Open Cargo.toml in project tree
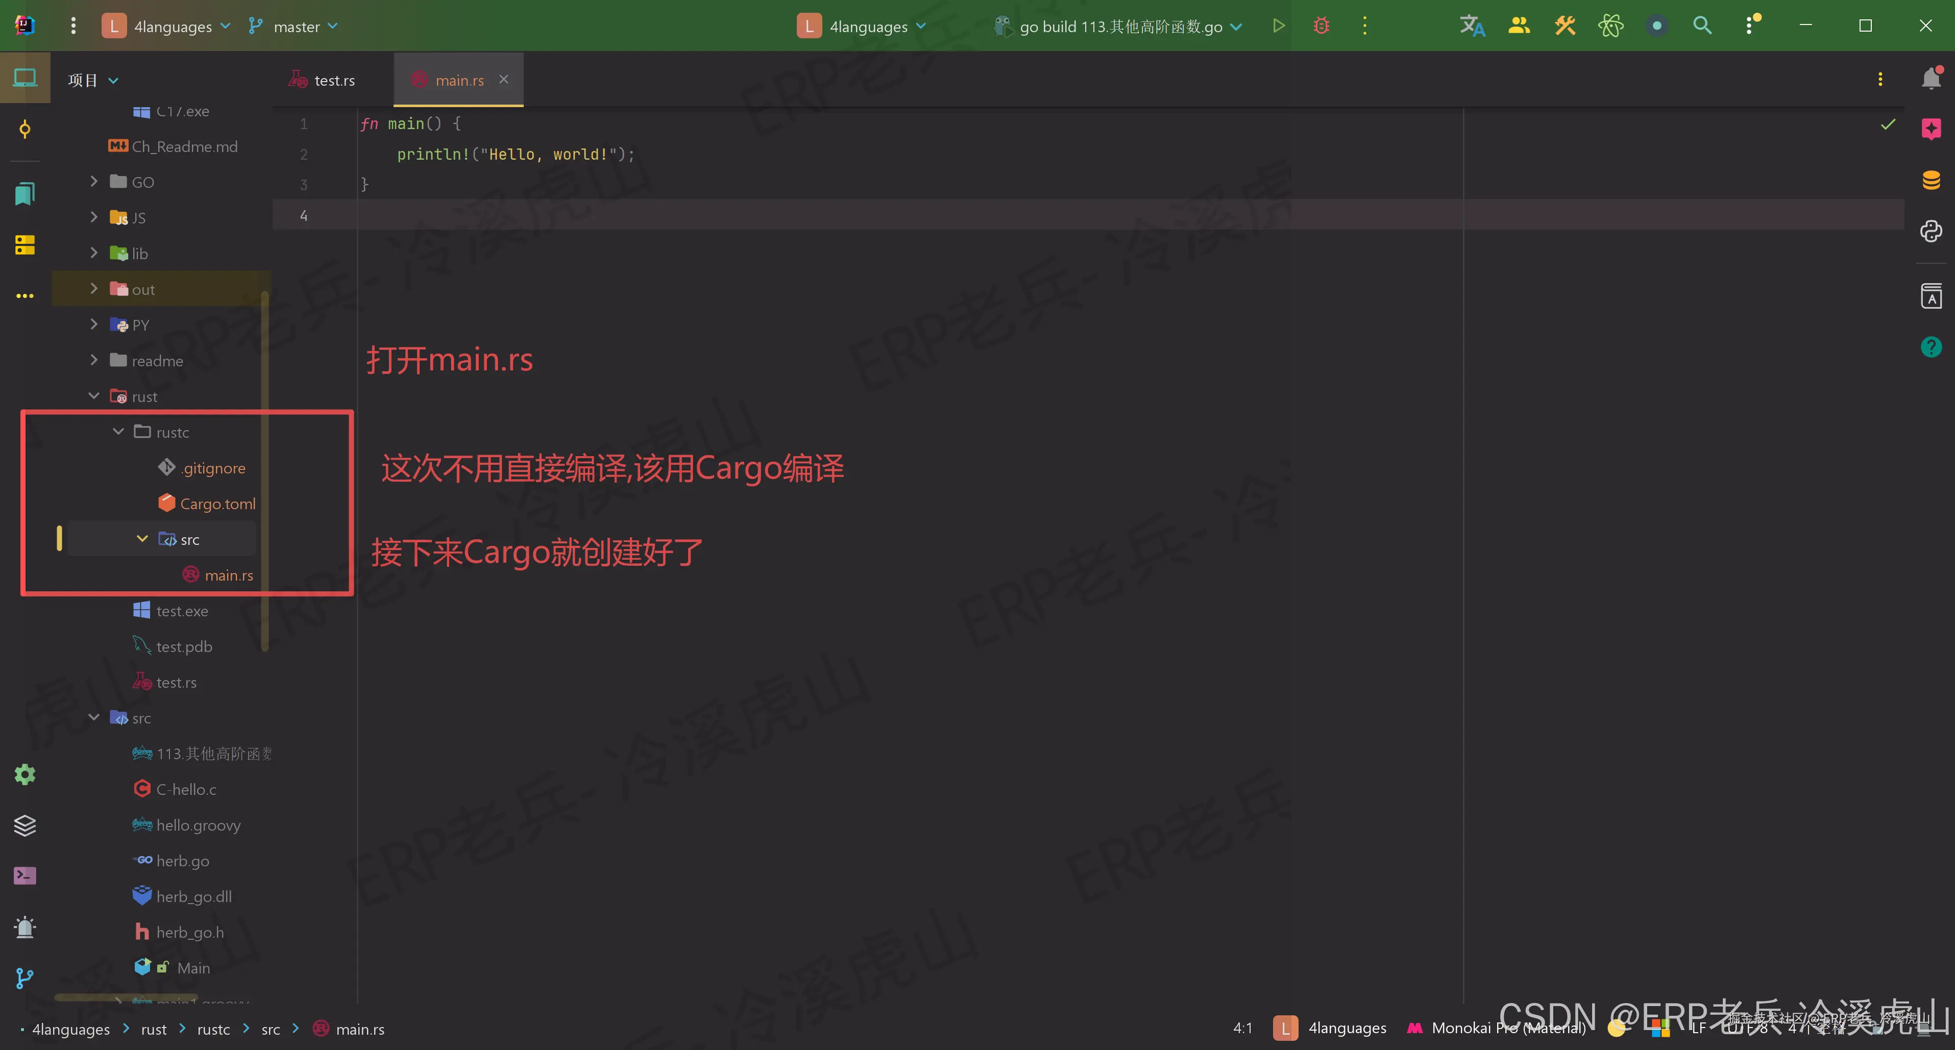 [217, 504]
